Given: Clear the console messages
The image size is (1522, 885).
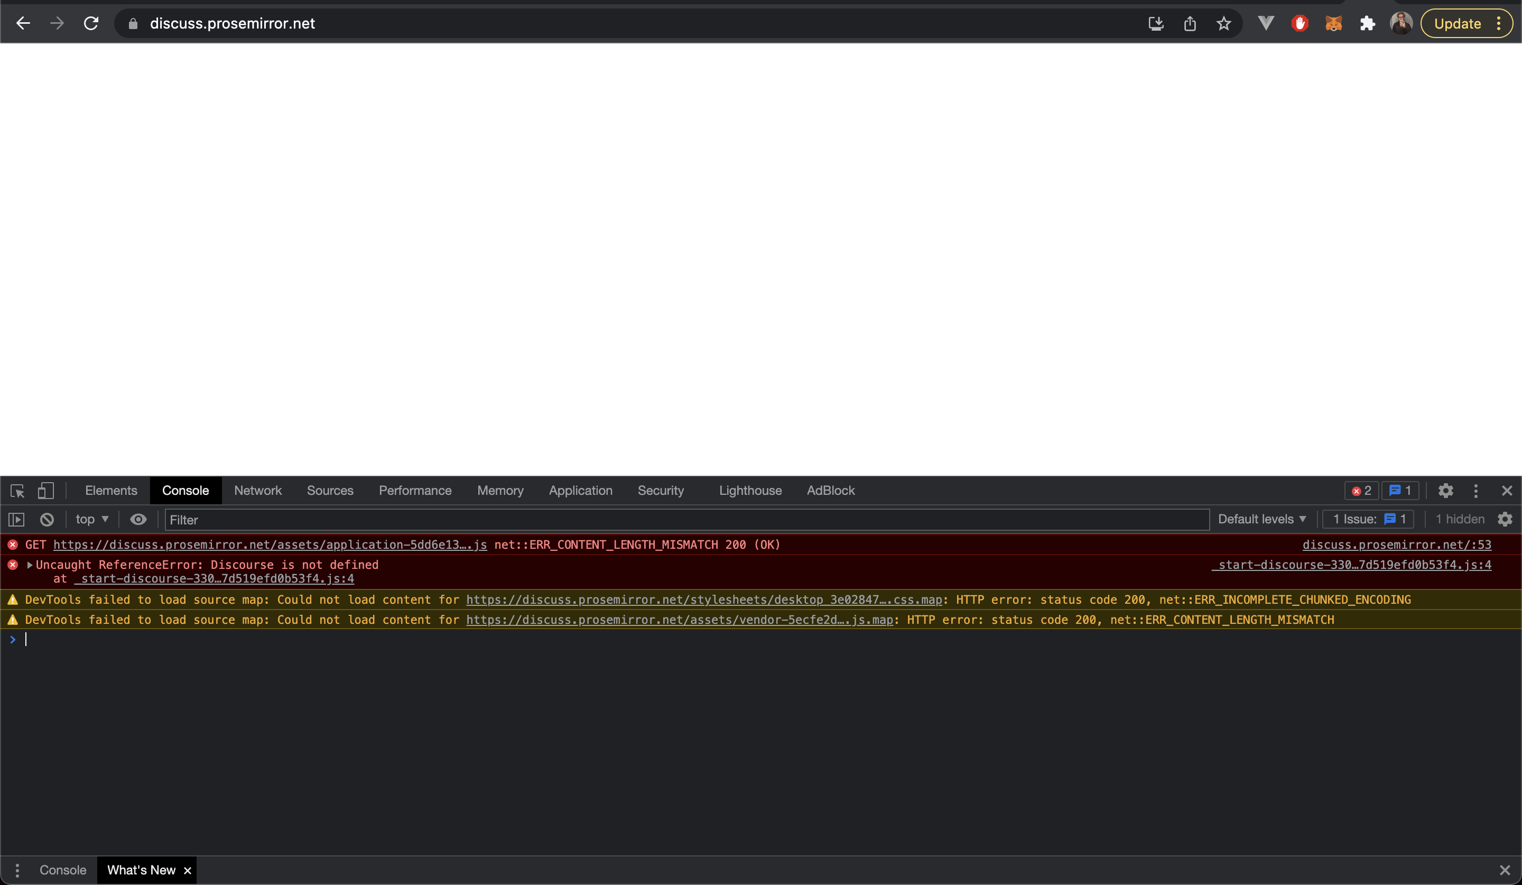Looking at the screenshot, I should (47, 519).
